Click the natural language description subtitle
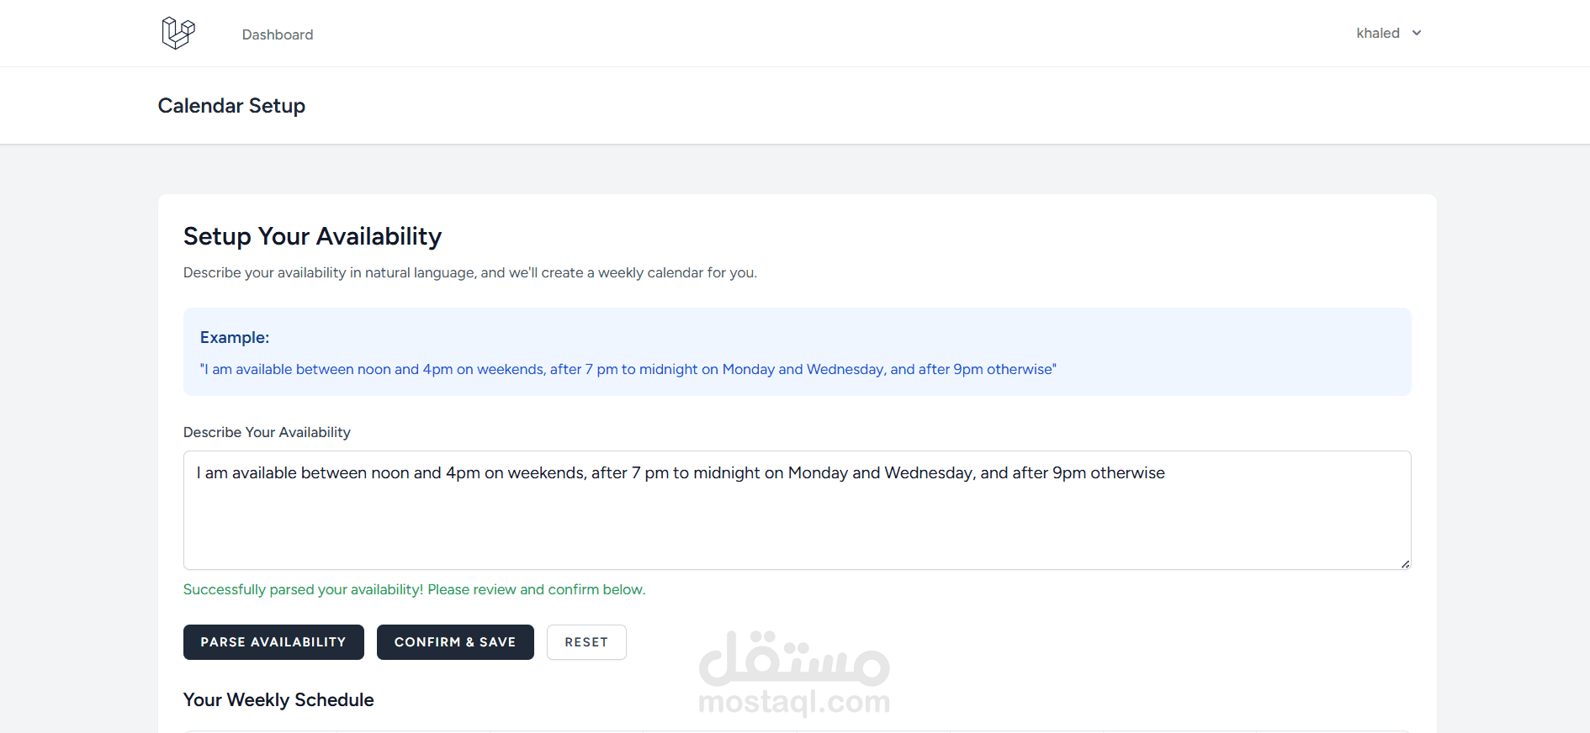The image size is (1590, 733). pyautogui.click(x=469, y=272)
